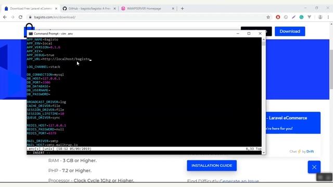Close the Drift chat widget
333x187 pixels.
314,167
